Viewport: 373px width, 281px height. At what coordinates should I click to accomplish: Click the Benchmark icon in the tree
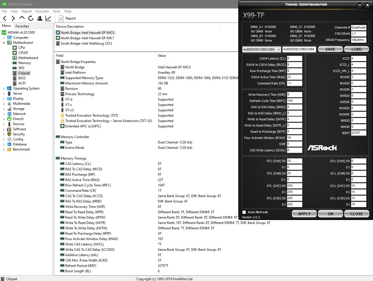pyautogui.click(x=9, y=149)
